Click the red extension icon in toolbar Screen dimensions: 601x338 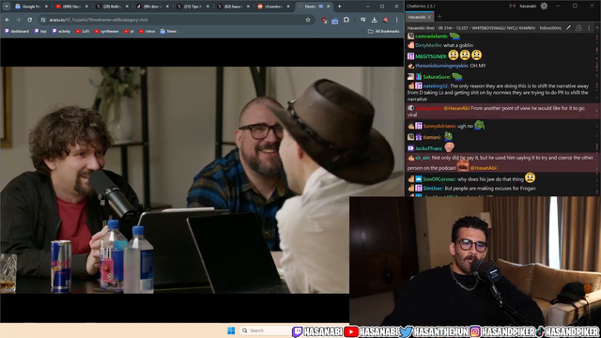[x=324, y=20]
